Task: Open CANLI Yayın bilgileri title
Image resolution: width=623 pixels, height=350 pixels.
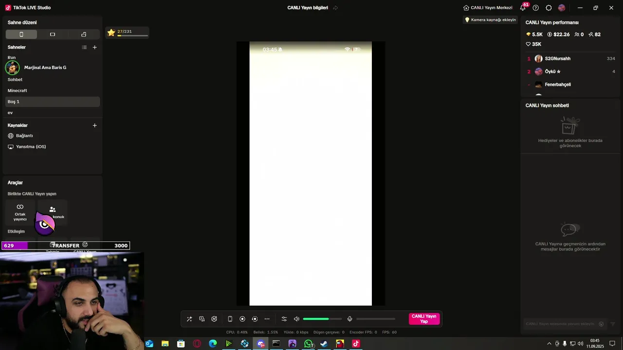Action: coord(308,8)
